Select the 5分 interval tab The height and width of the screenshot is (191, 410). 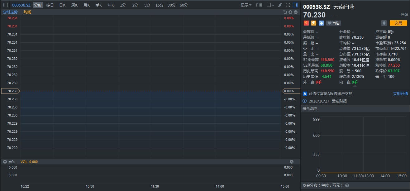[147, 5]
